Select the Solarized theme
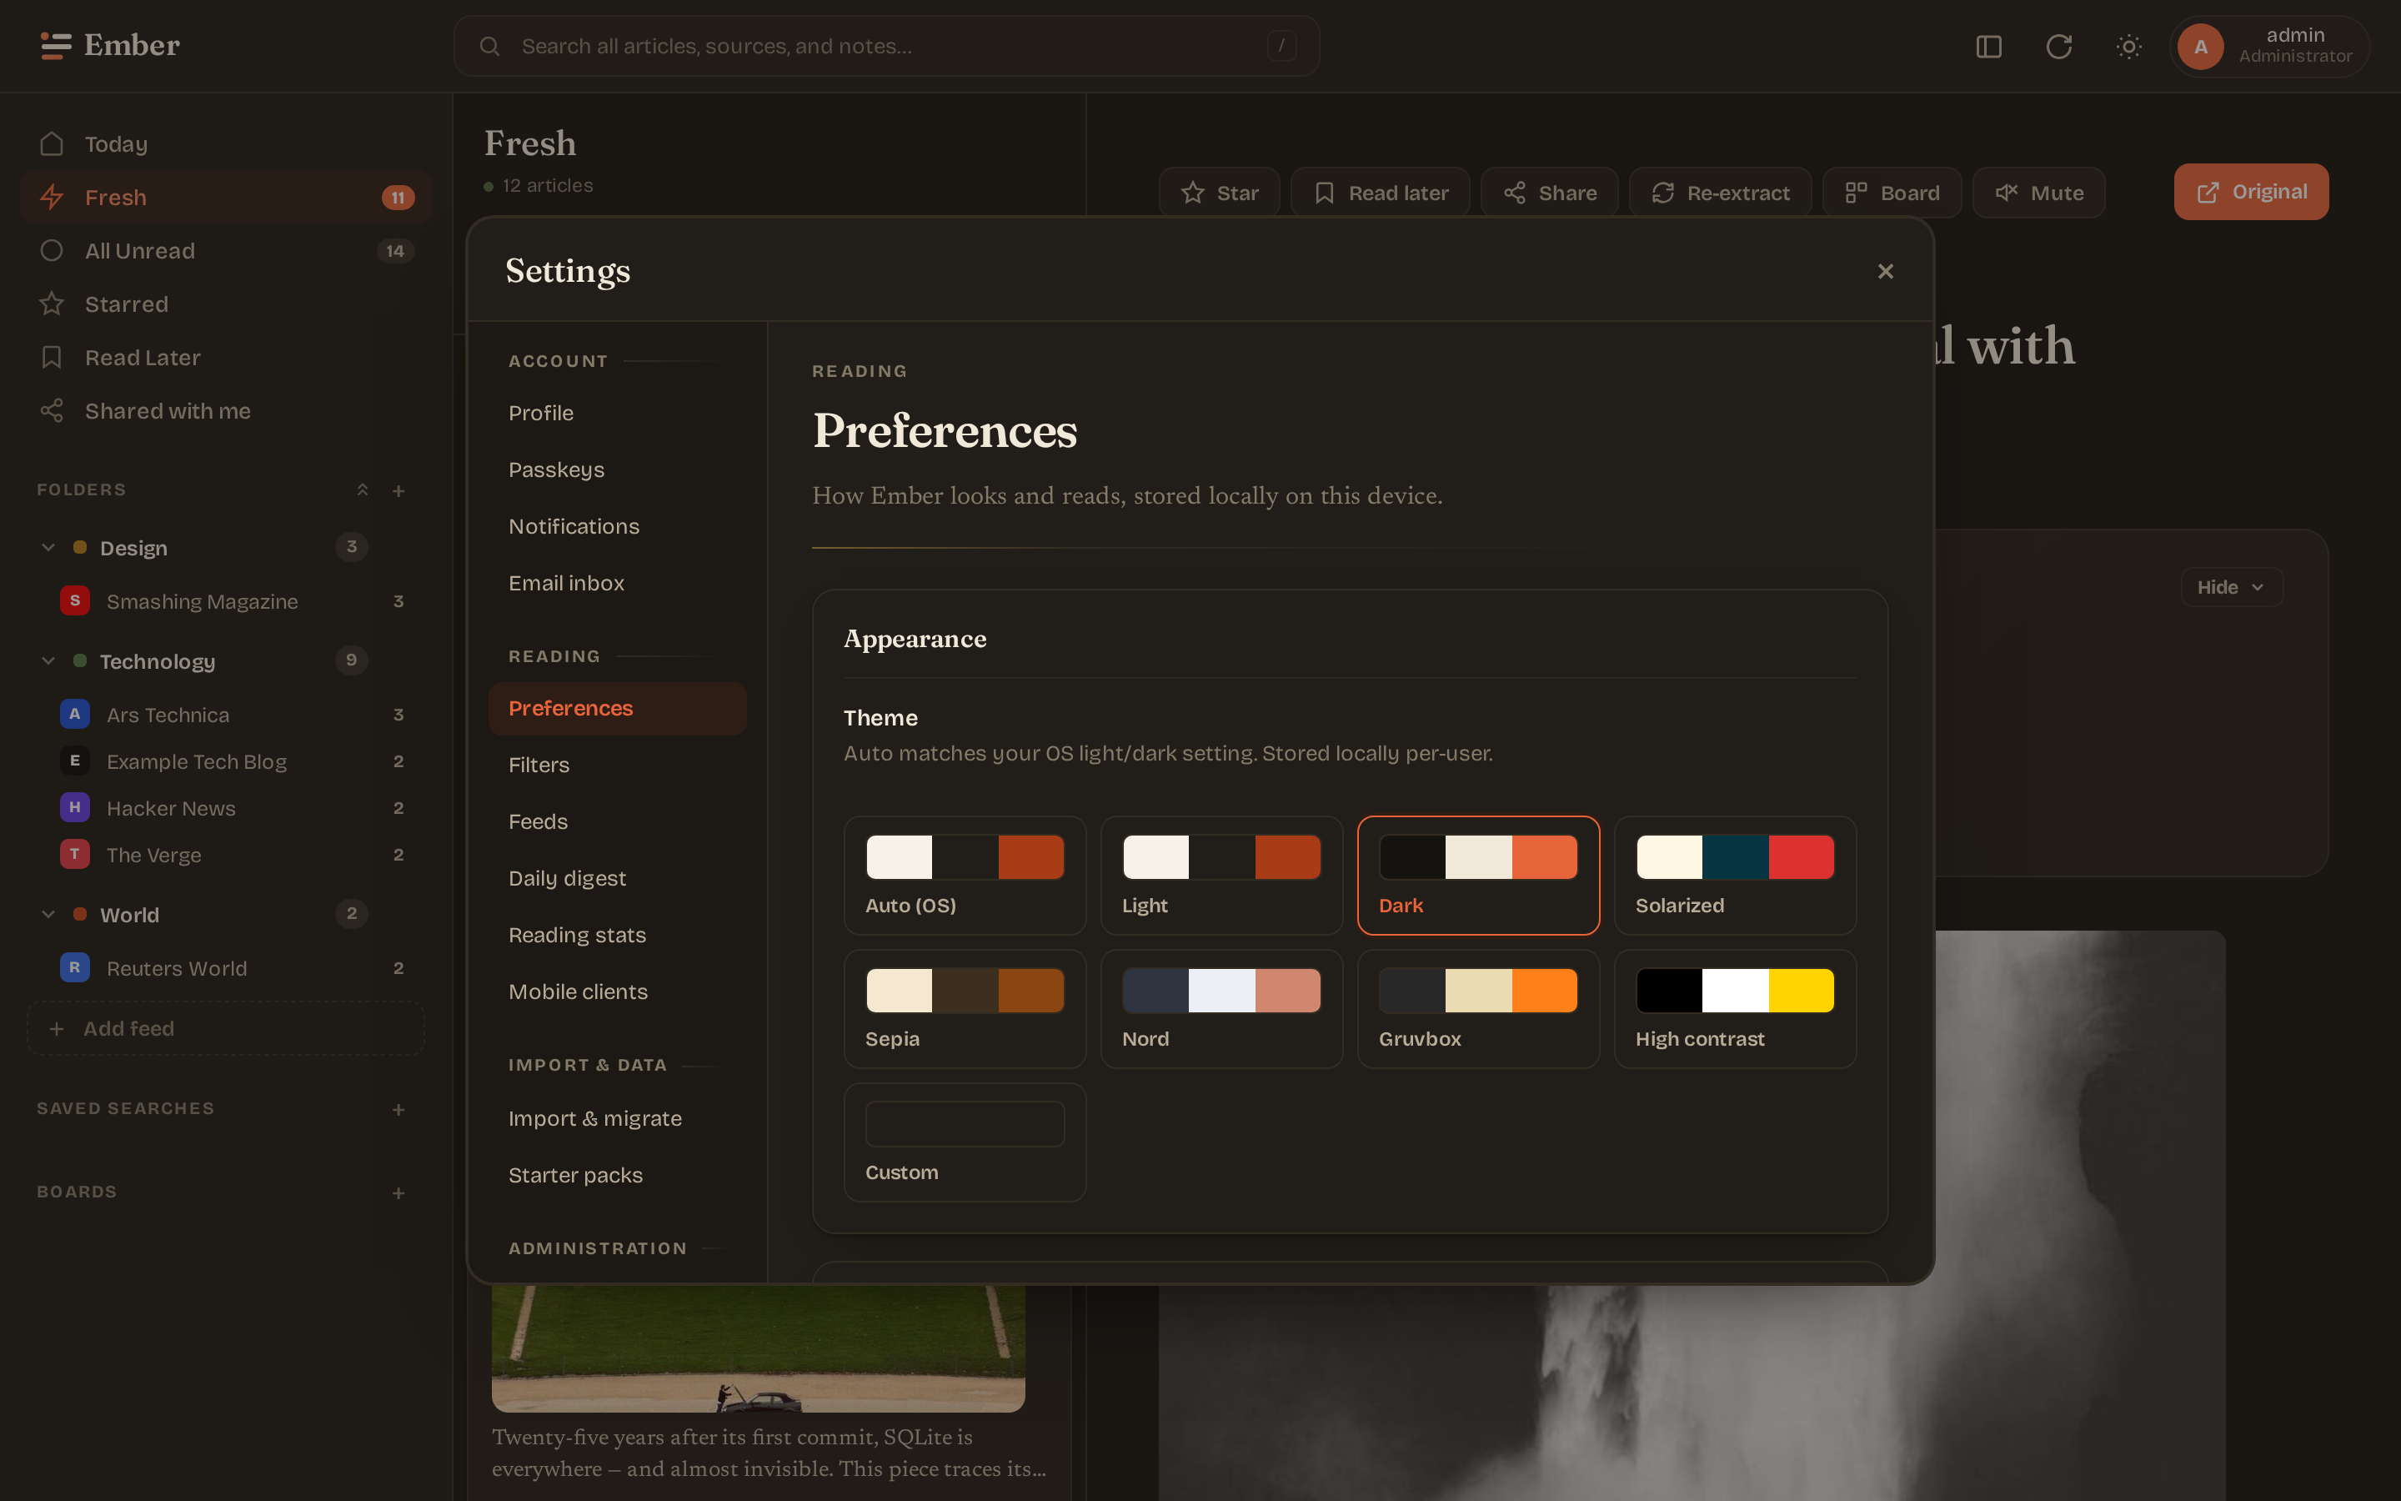The image size is (2401, 1501). [x=1735, y=876]
